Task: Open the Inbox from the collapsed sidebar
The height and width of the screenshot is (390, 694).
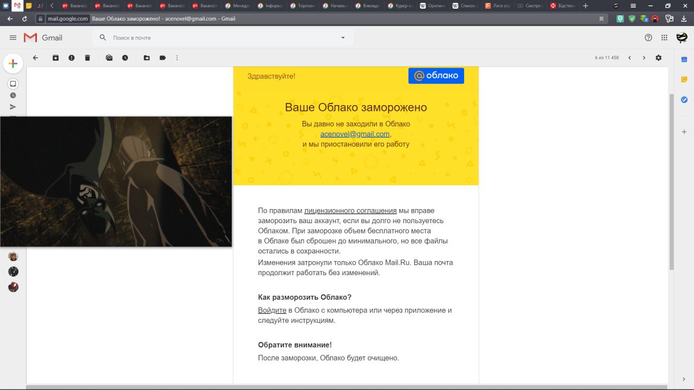Action: 13,84
